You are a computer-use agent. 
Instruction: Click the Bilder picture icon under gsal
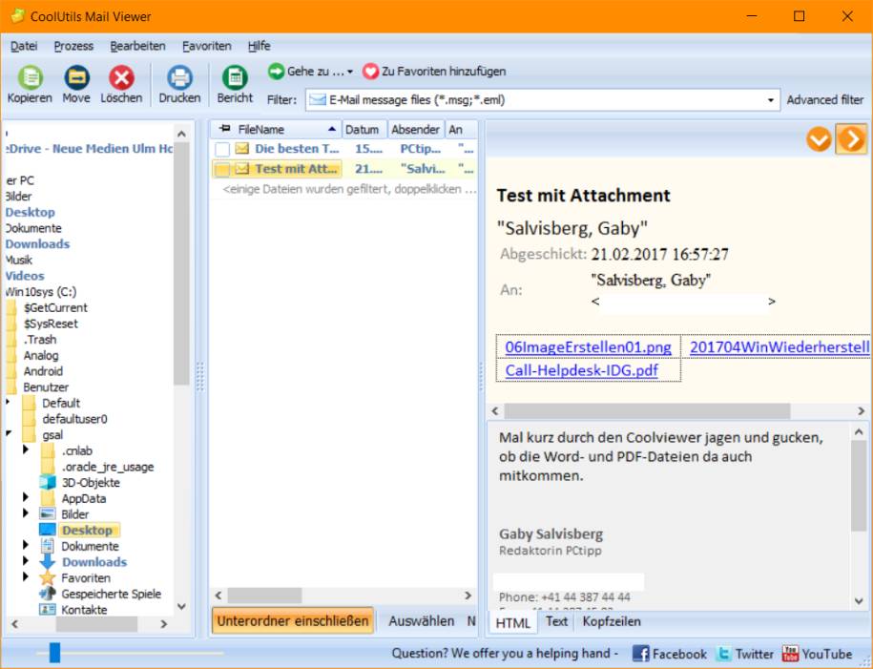pyautogui.click(x=48, y=514)
